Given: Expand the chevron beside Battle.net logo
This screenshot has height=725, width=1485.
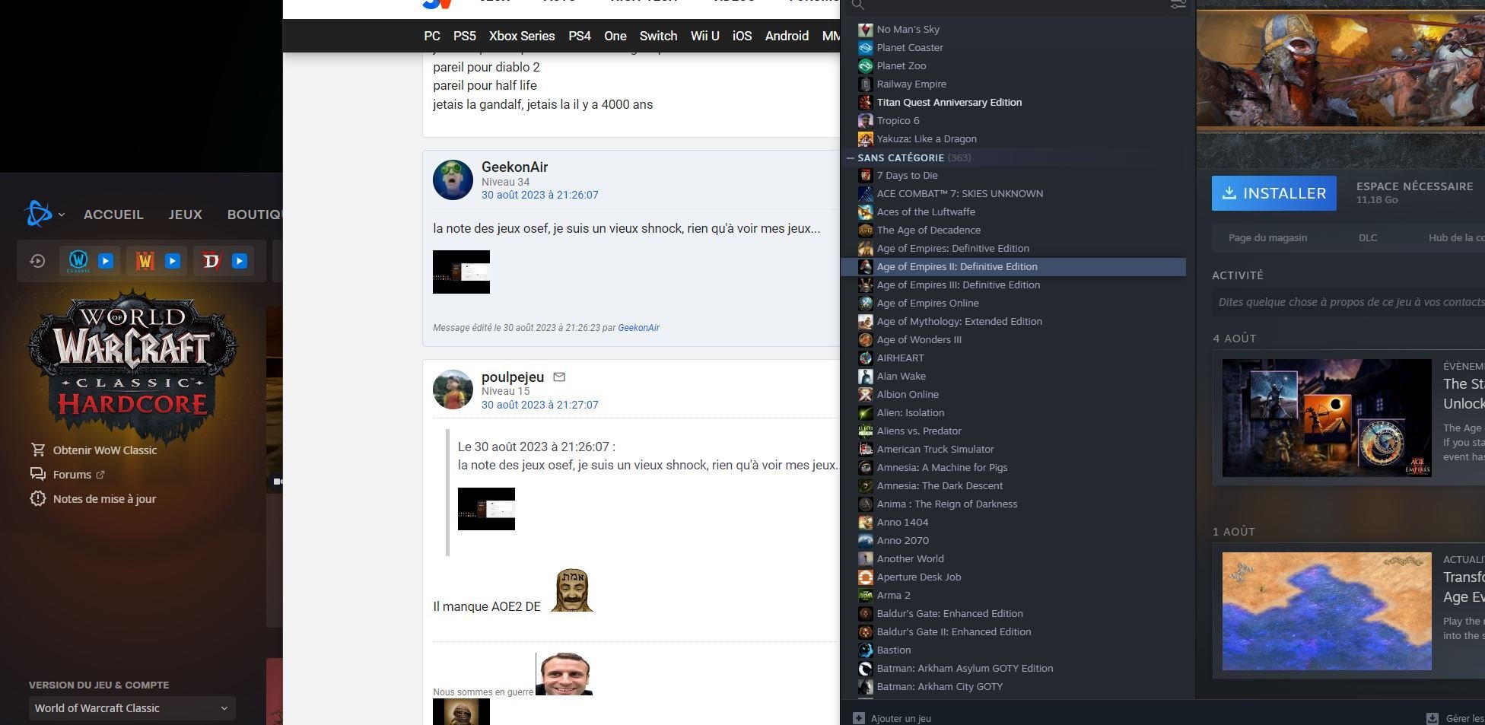Looking at the screenshot, I should (x=62, y=215).
